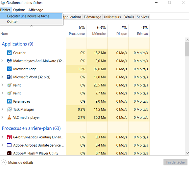This screenshot has width=189, height=169.
Task: Click the Synaptics Pointing Enhance icon
Action: [9, 137]
